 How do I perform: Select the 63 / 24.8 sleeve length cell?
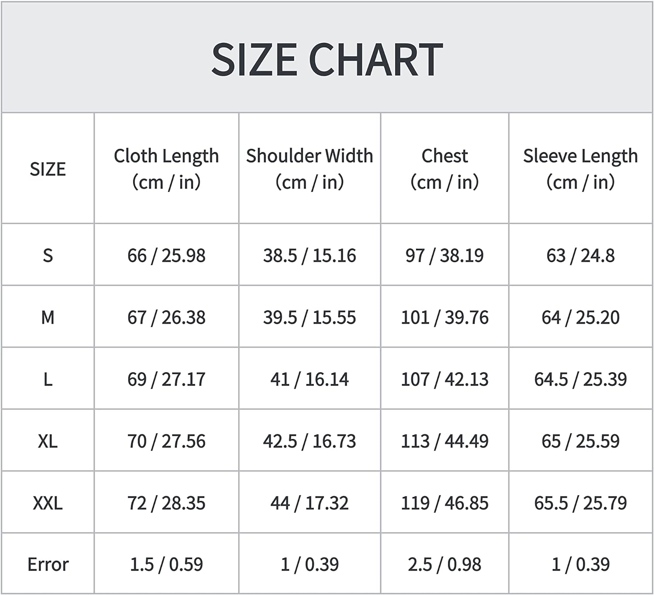[580, 256]
